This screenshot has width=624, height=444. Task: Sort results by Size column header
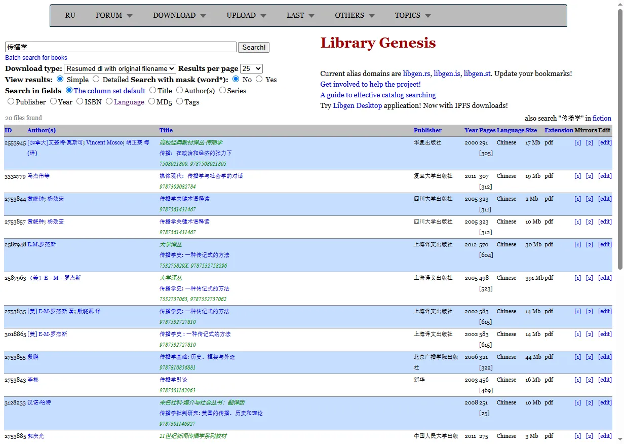point(531,130)
